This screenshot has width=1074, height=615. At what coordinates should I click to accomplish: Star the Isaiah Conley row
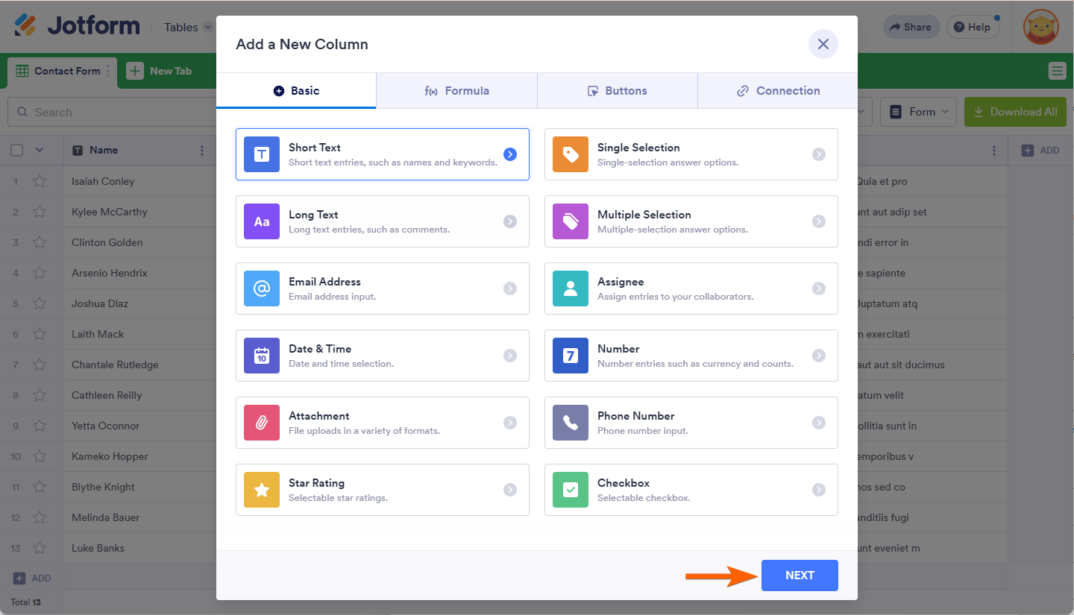40,181
